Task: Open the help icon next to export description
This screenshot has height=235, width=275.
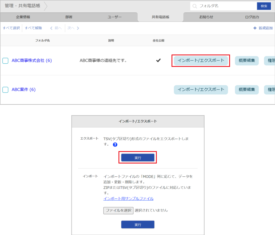Action: (x=115, y=144)
